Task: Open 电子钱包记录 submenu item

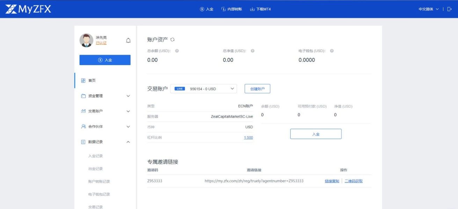Action: pyautogui.click(x=99, y=194)
